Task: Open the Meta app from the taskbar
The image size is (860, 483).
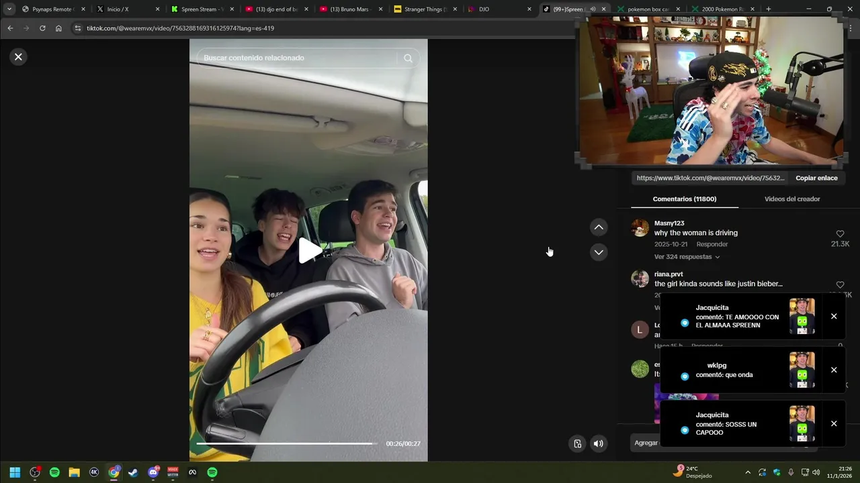Action: [192, 472]
